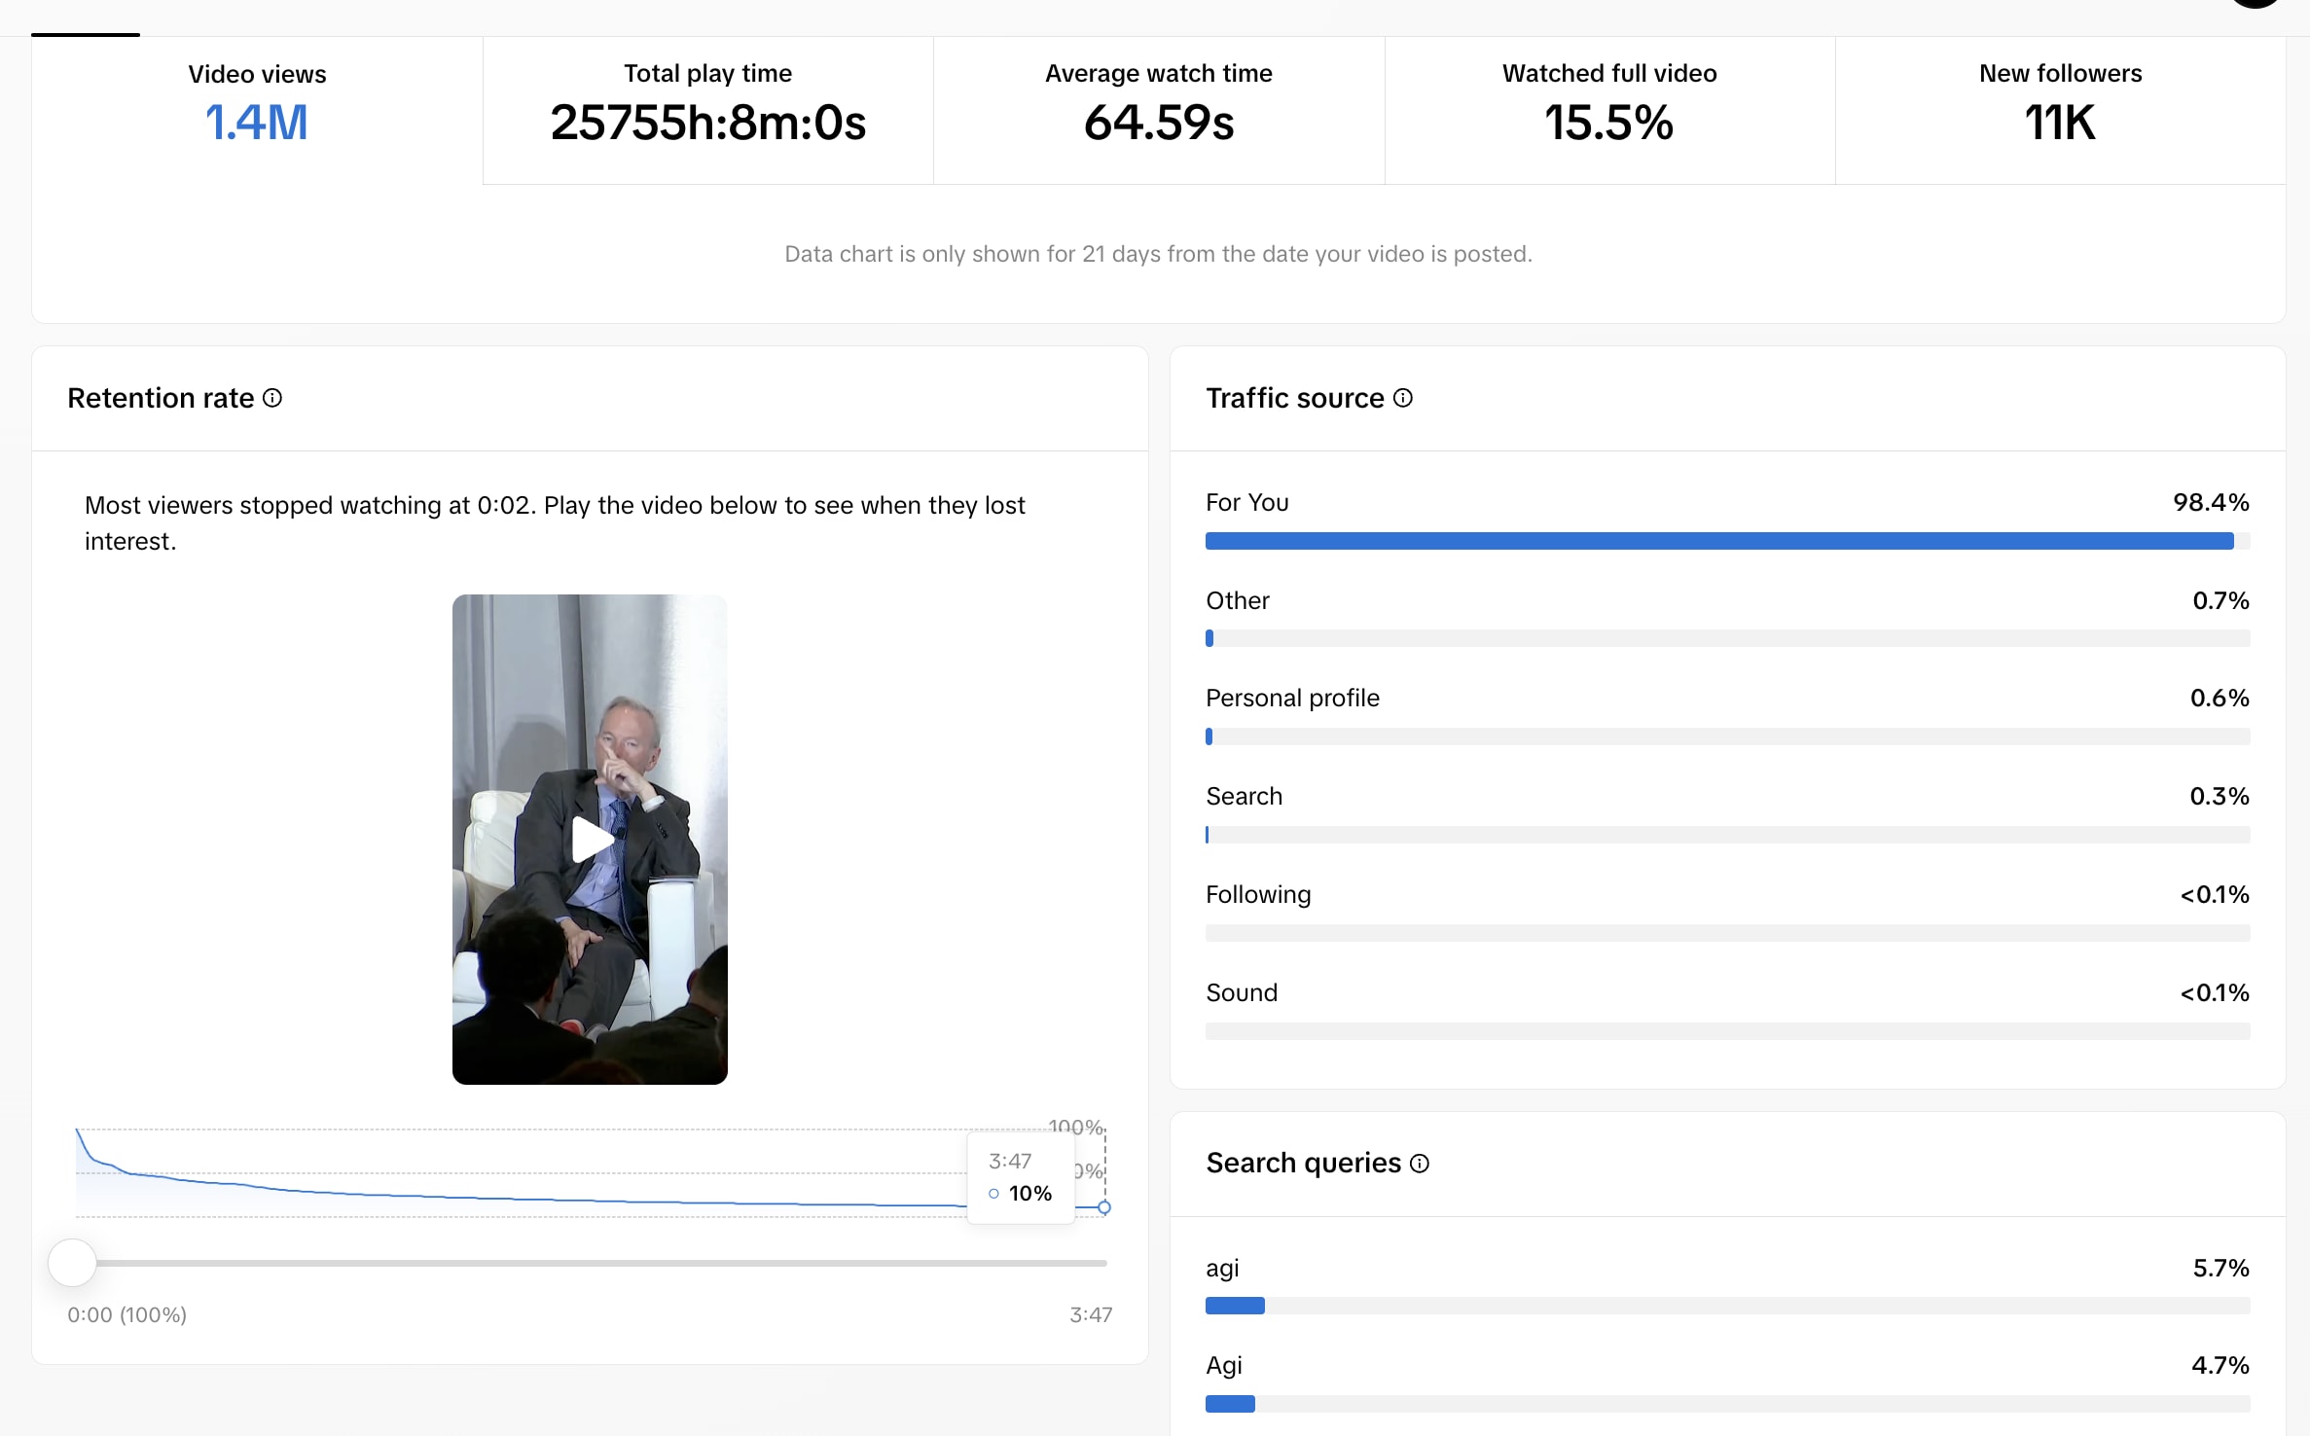Click the Retention rate info icon
The width and height of the screenshot is (2310, 1436).
[x=272, y=398]
